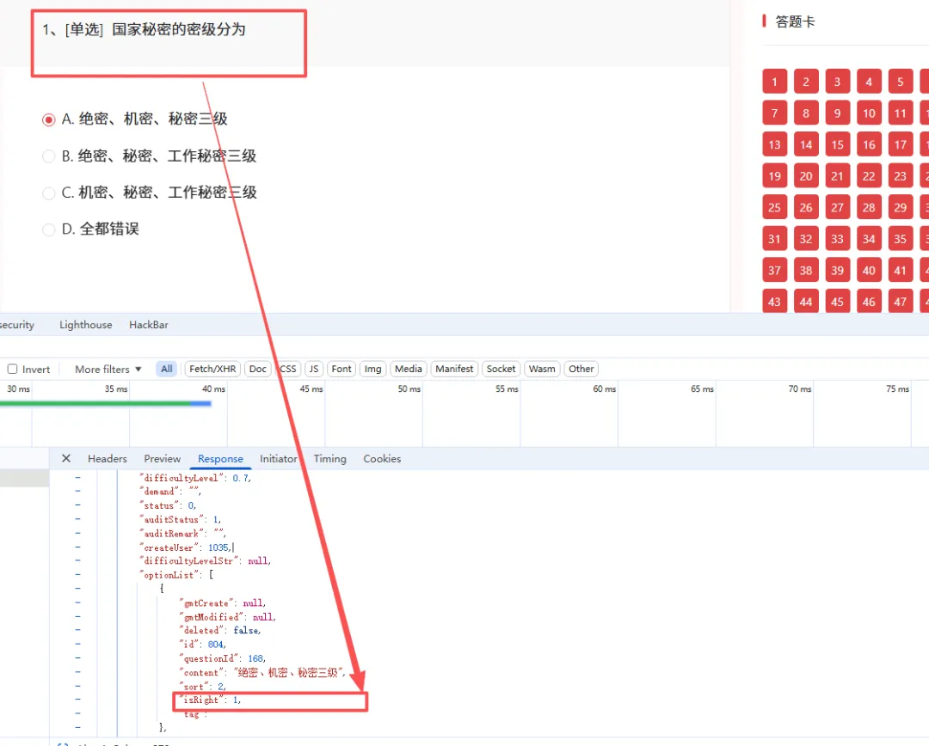Switch to the Preview tab

163,459
